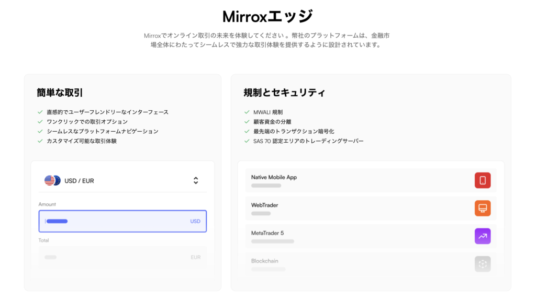Click the 簡単な取引 card heading
This screenshot has width=536, height=300.
pos(60,93)
